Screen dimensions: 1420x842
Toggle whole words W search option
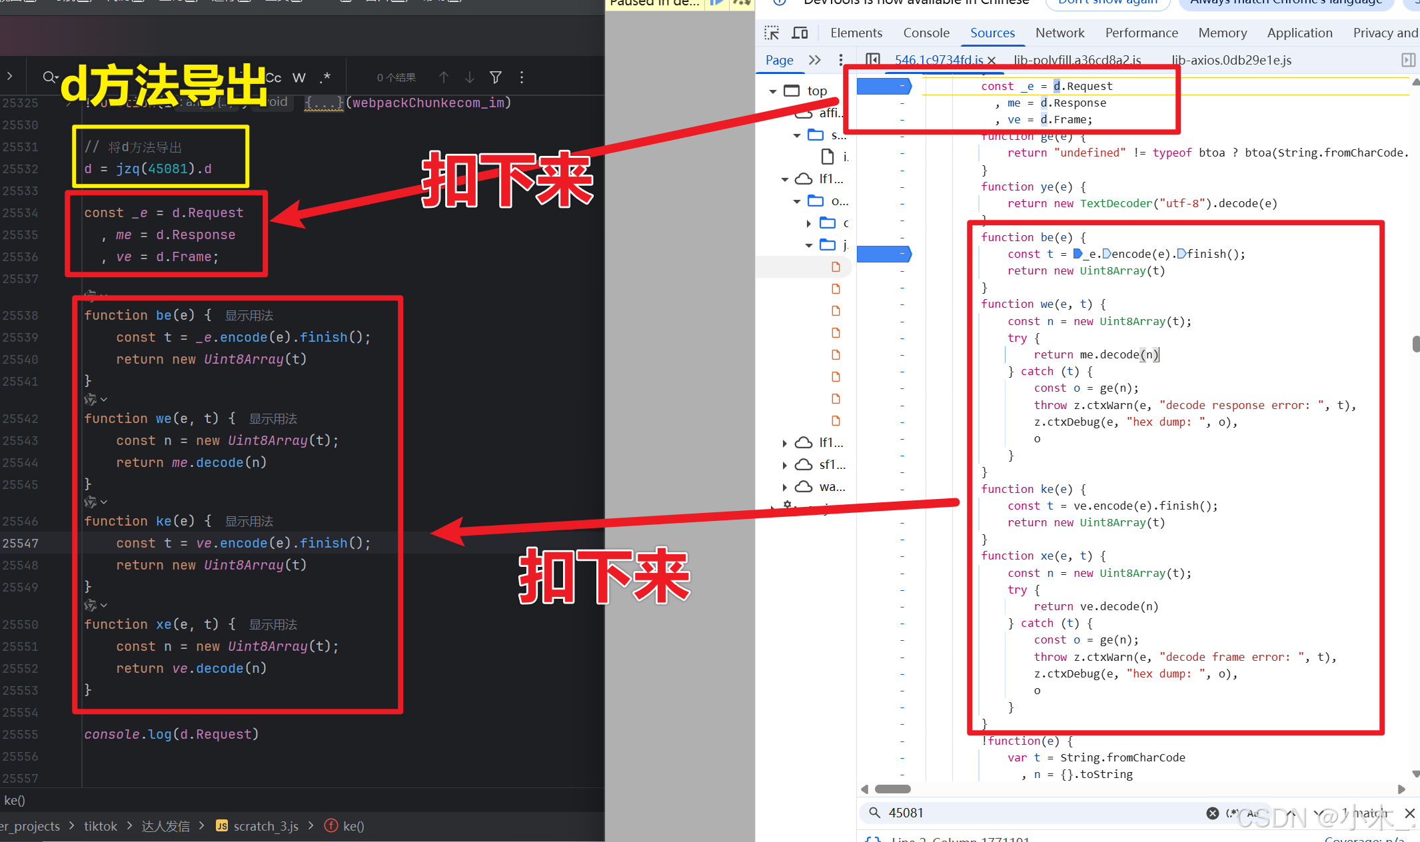click(299, 77)
